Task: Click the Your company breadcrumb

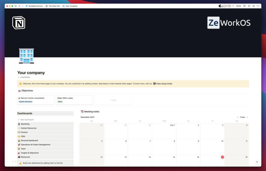Action: [70, 6]
